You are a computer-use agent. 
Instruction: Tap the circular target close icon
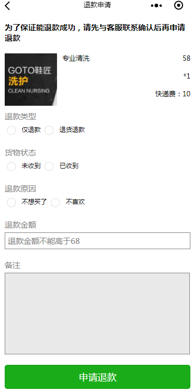(178, 5)
